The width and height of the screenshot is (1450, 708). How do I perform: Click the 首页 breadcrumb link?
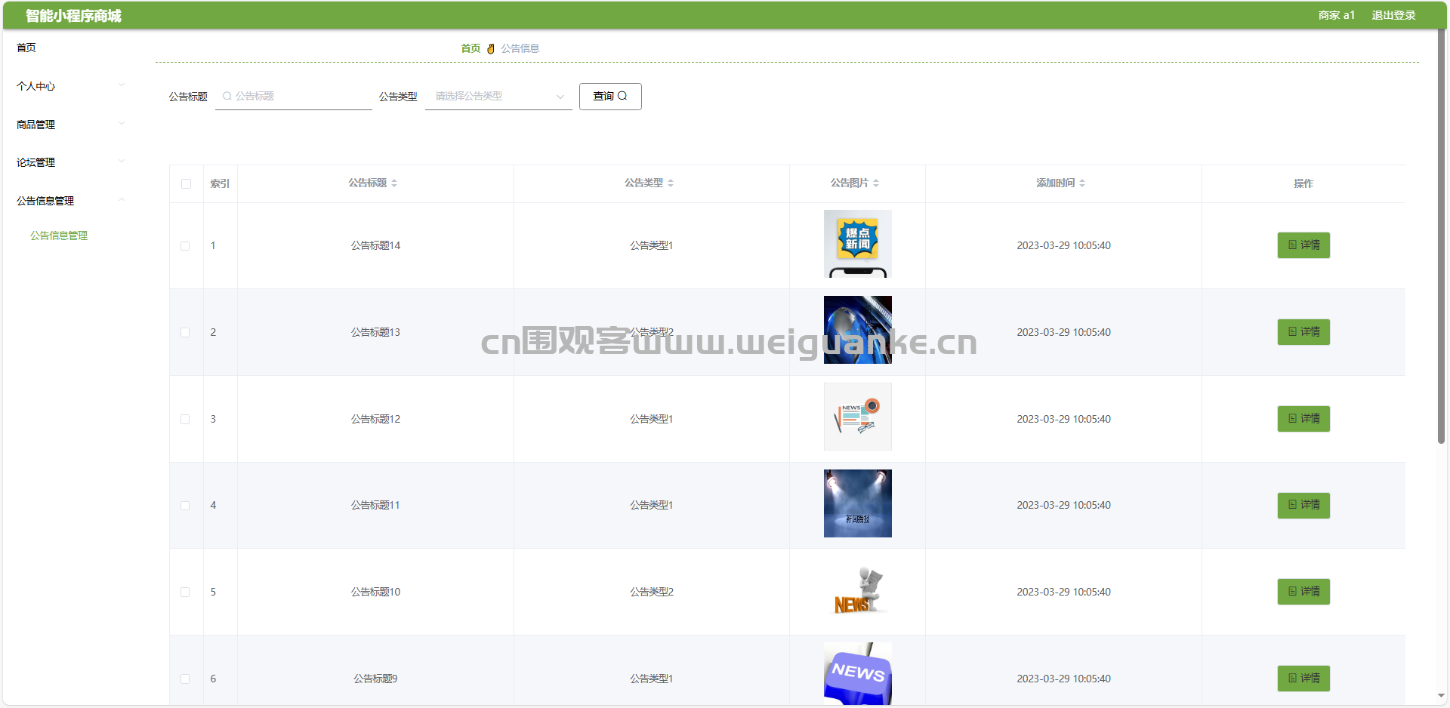coord(470,48)
